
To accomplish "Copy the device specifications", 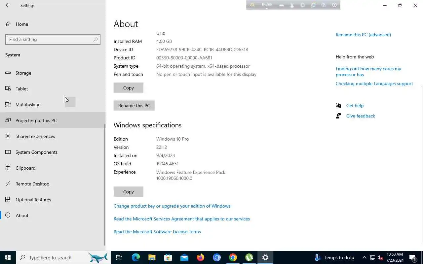I will (x=129, y=88).
